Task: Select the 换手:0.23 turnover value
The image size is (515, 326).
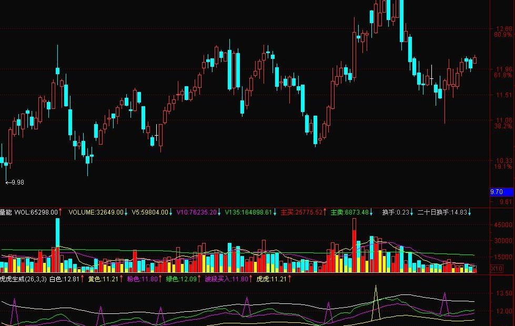Action: (396, 212)
